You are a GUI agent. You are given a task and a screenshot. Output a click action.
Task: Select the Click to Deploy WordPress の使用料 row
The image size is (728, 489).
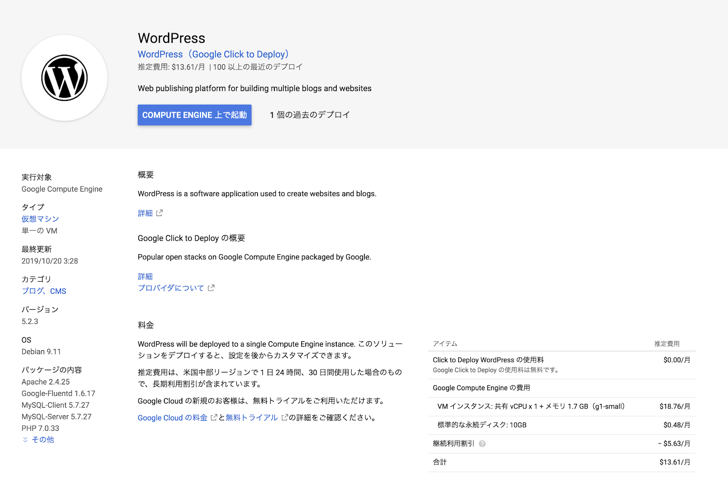point(561,365)
